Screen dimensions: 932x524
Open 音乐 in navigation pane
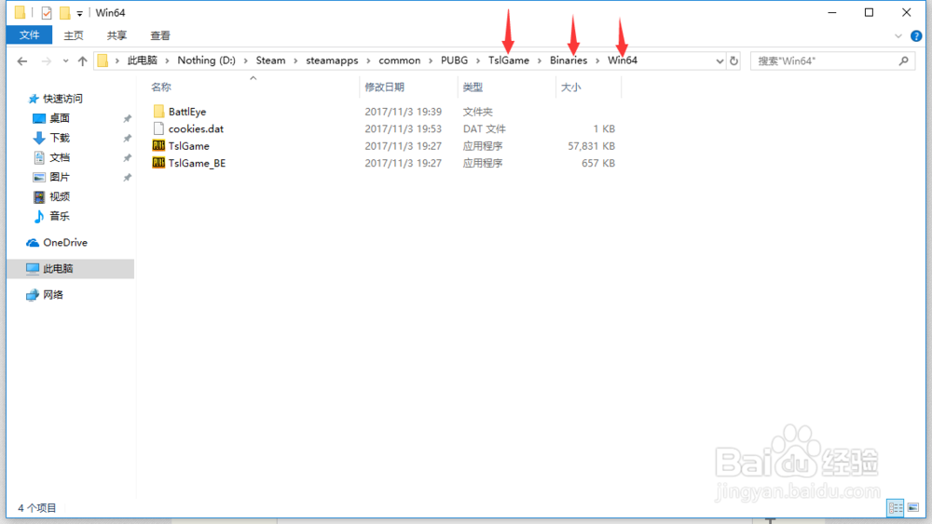point(60,217)
